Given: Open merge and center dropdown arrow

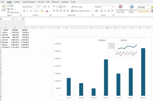Looking at the screenshot, I should [92, 11].
